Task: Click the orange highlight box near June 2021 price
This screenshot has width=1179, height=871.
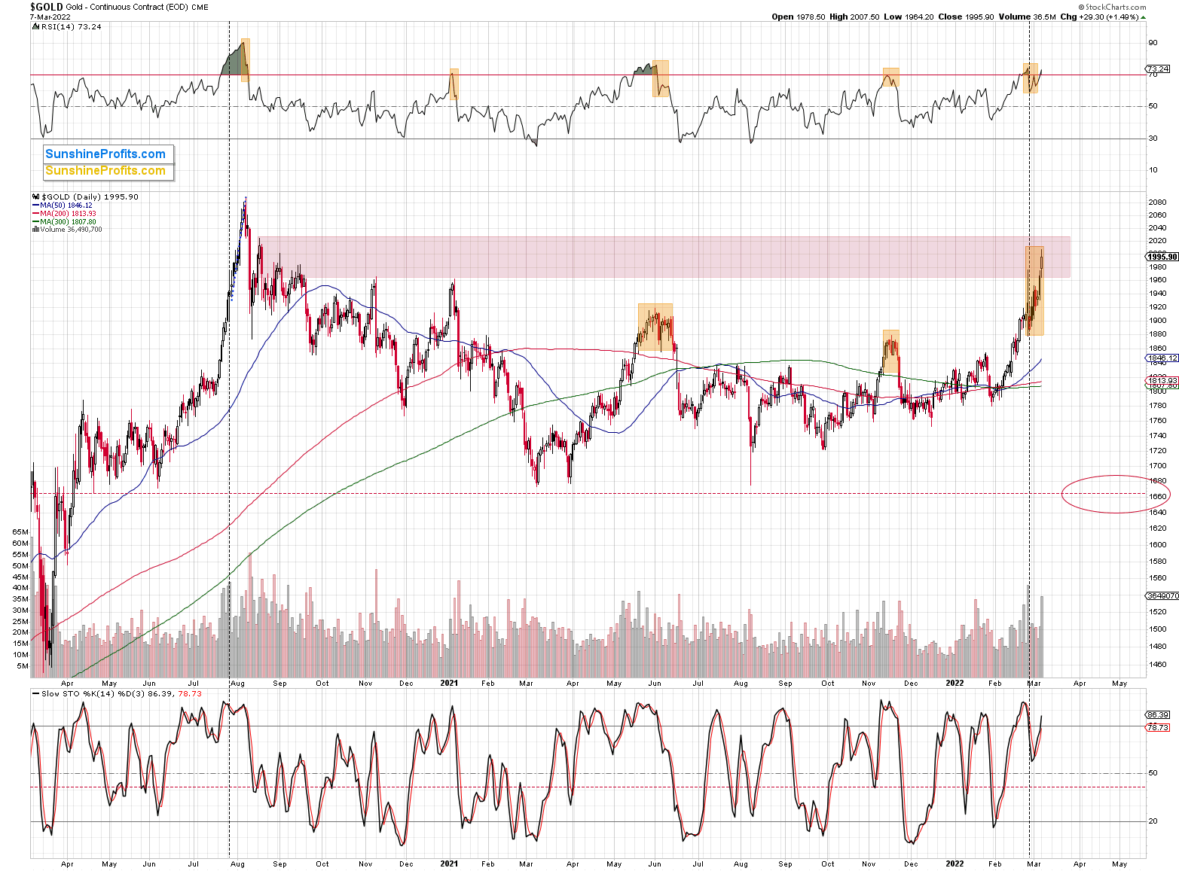Action: (x=655, y=327)
